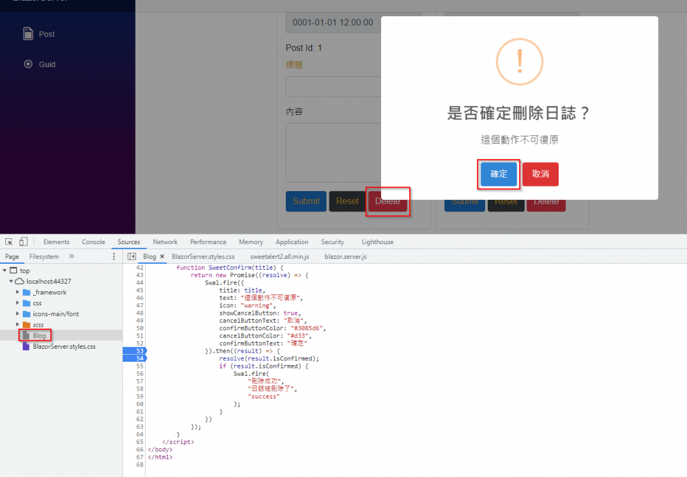This screenshot has width=687, height=477.
Task: Click the first post's Reset button
Action: click(347, 201)
